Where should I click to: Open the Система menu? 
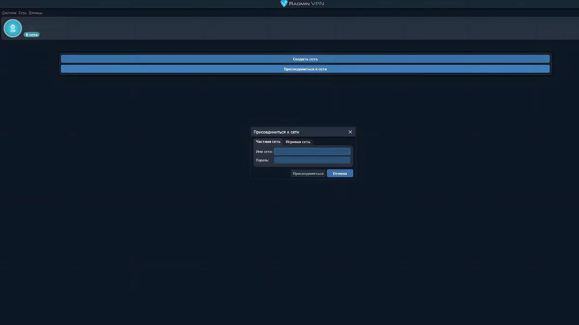pyautogui.click(x=9, y=13)
